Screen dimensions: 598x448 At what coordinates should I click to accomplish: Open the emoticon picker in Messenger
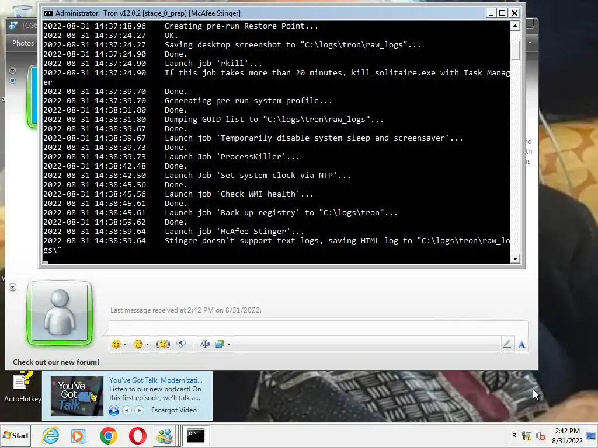point(116,344)
